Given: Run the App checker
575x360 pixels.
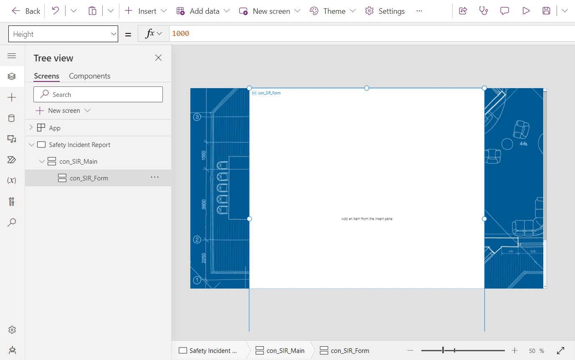Looking at the screenshot, I should [x=484, y=11].
